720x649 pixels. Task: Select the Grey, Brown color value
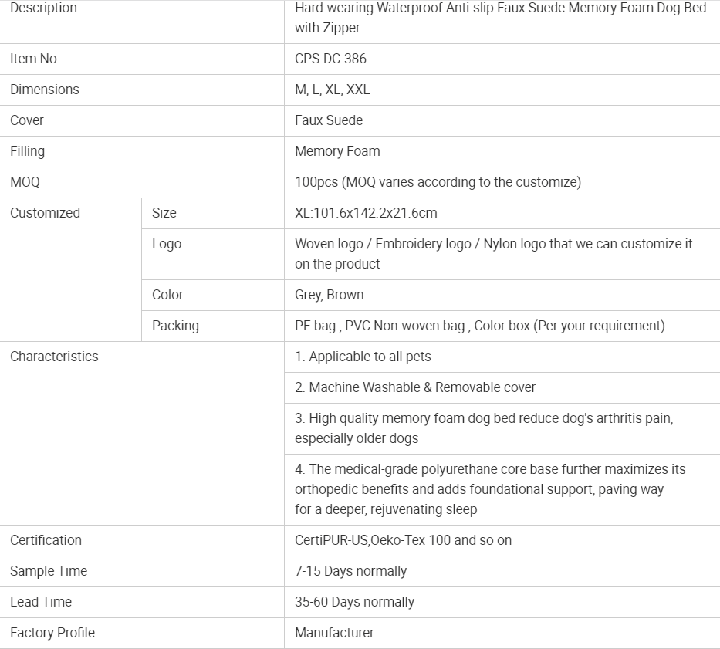pos(329,295)
